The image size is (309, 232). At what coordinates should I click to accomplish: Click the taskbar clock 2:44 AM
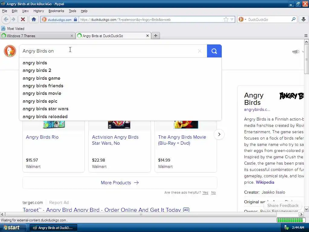(298, 228)
